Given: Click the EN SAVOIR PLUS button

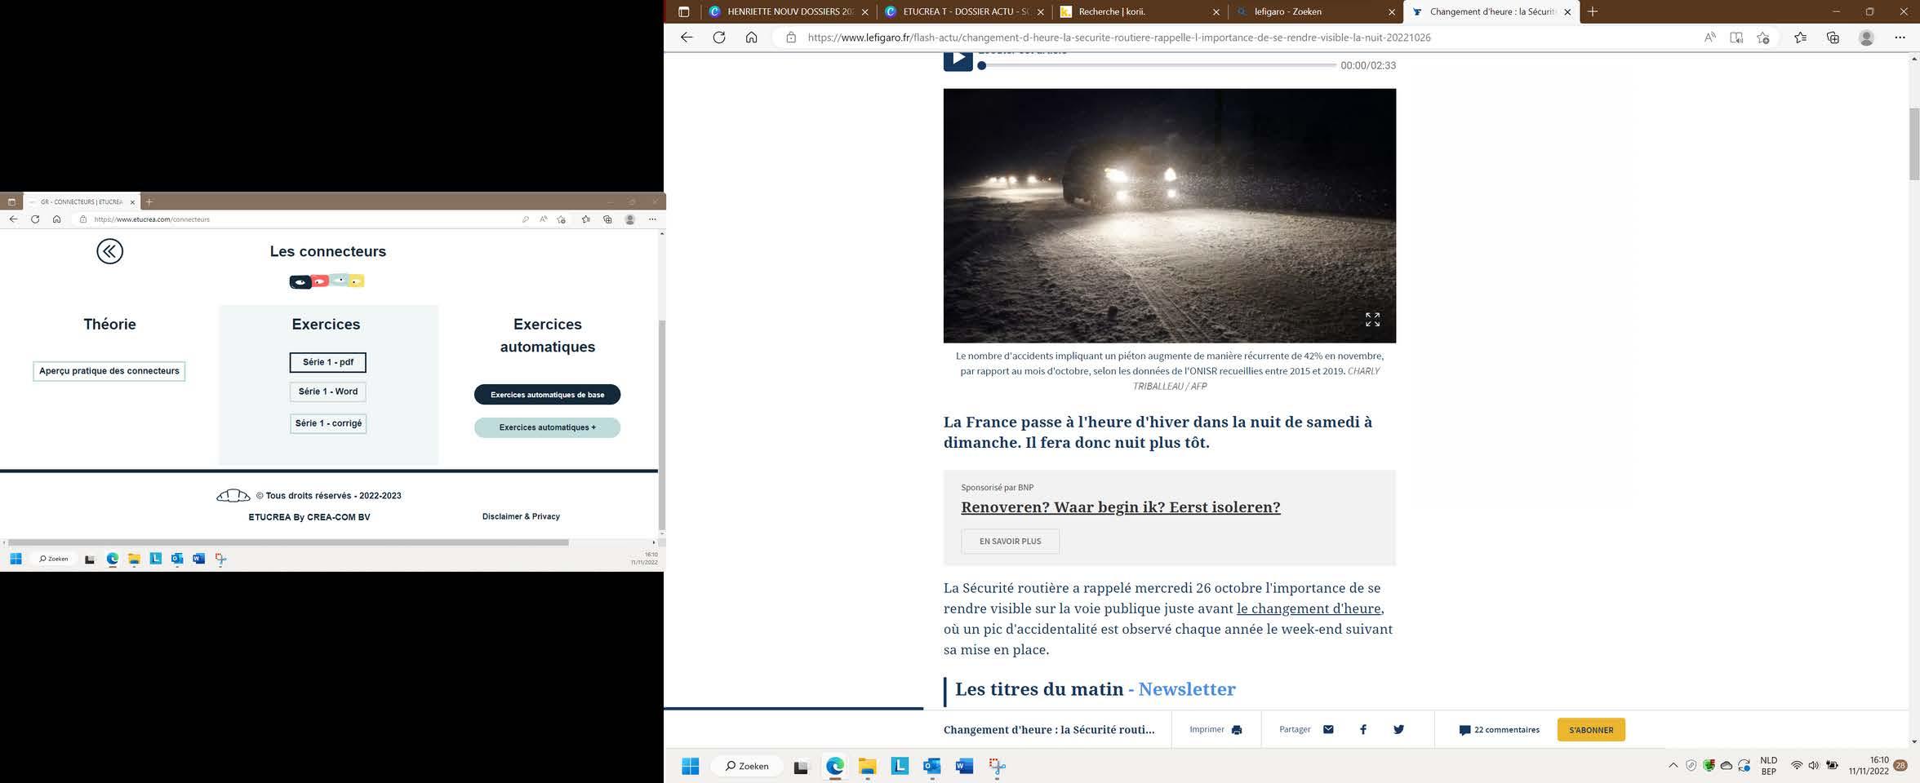Looking at the screenshot, I should [x=1010, y=542].
